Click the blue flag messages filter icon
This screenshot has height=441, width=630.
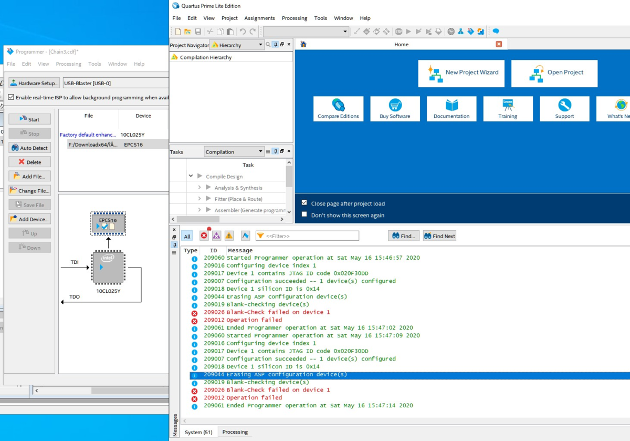[245, 236]
